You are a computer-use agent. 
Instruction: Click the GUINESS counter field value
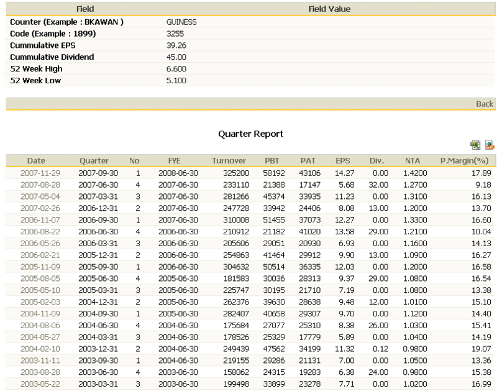[x=181, y=22]
